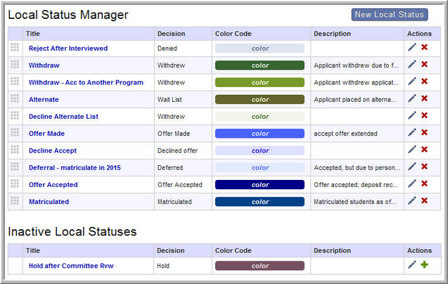Delete the Withdraw status row
Viewport: 448px width, 284px height.
tap(424, 65)
